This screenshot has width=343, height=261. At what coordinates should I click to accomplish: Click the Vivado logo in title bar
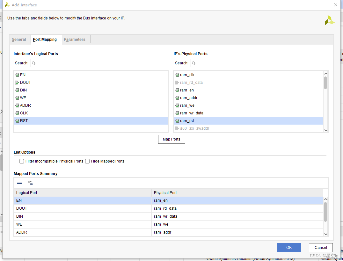7,5
